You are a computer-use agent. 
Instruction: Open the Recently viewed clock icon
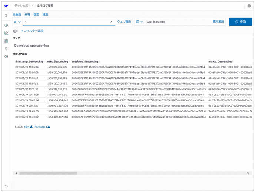[x=6, y=16]
